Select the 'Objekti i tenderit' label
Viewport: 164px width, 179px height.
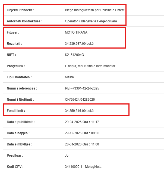[21, 10]
